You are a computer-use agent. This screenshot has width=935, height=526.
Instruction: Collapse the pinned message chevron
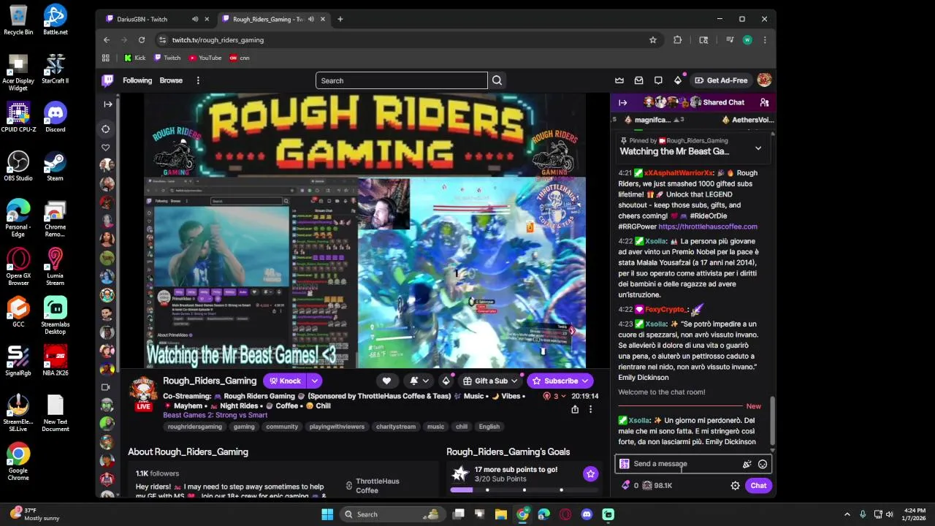click(x=758, y=148)
